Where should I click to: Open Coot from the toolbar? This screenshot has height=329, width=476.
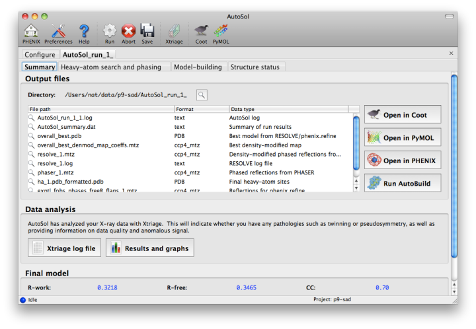201,30
